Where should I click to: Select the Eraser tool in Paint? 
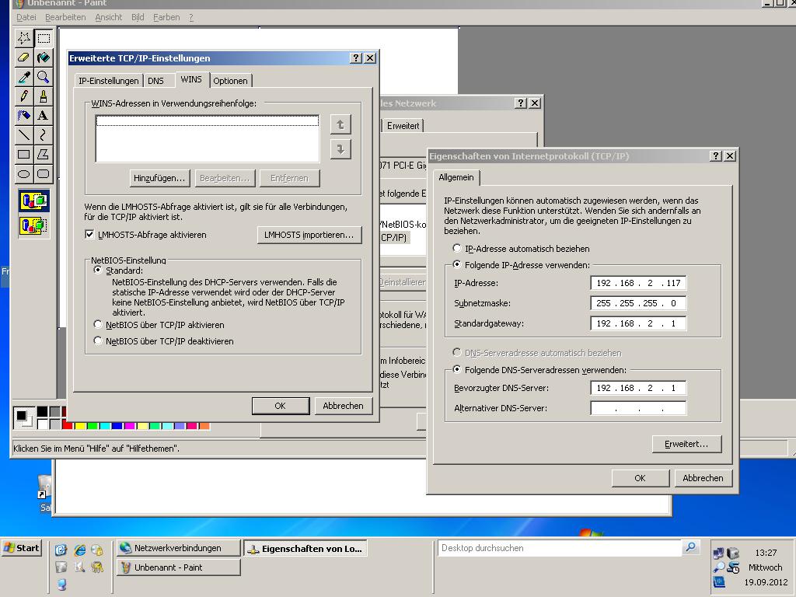click(23, 57)
